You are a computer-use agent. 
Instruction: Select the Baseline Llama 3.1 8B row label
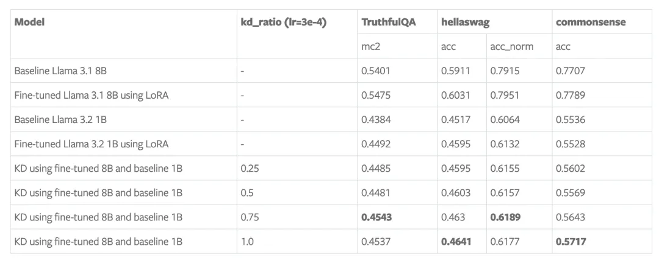coord(60,71)
